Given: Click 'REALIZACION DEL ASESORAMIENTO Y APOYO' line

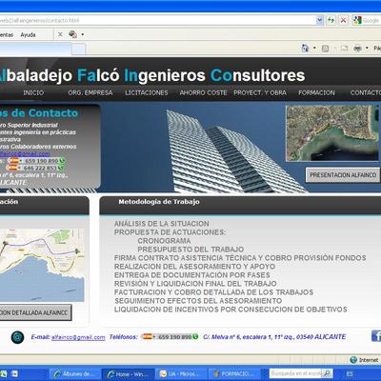Looking at the screenshot, I should (x=194, y=267).
